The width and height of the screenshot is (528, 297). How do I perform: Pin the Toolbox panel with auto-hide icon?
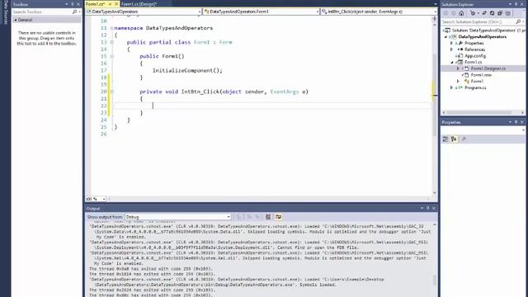point(72,4)
